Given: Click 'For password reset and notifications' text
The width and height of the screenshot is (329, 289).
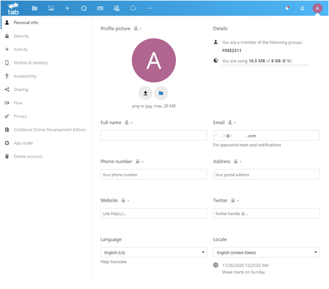Looking at the screenshot, I should [247, 145].
